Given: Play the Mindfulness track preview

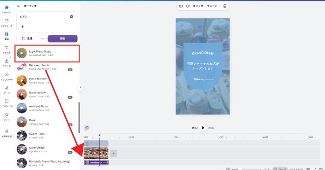Looking at the screenshot, I should (22, 149).
